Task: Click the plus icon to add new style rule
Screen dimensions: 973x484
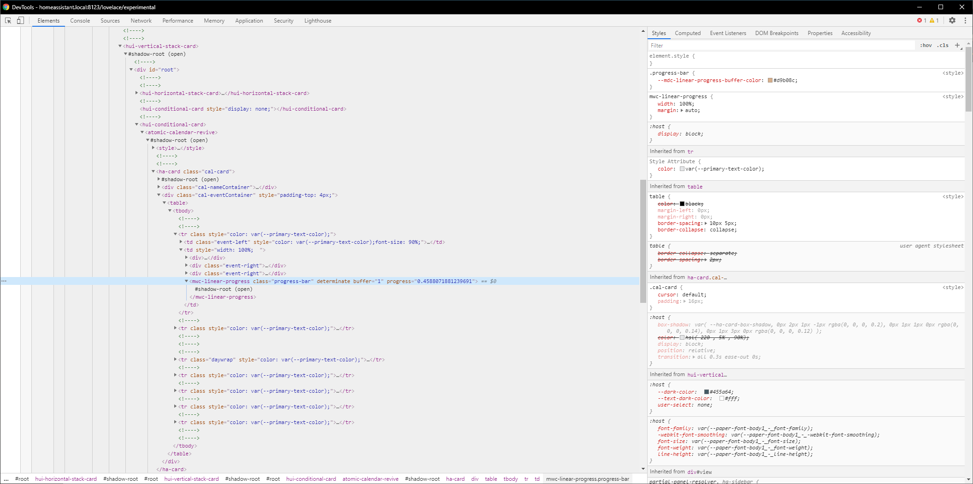Action: [958, 45]
